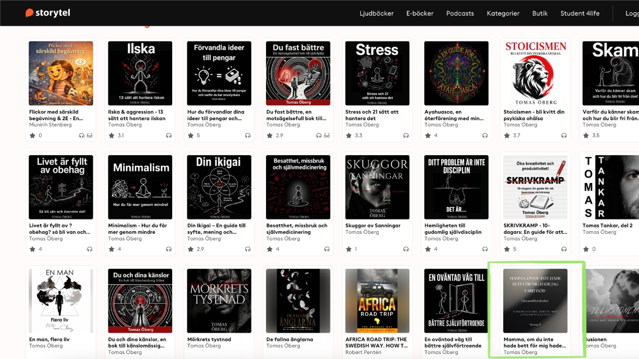Open the Ayahuasca guide book cover
The image size is (639, 359).
456,73
